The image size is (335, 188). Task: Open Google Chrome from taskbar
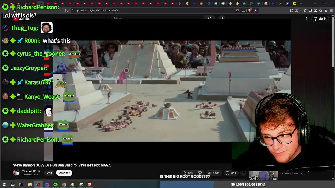coord(64,184)
